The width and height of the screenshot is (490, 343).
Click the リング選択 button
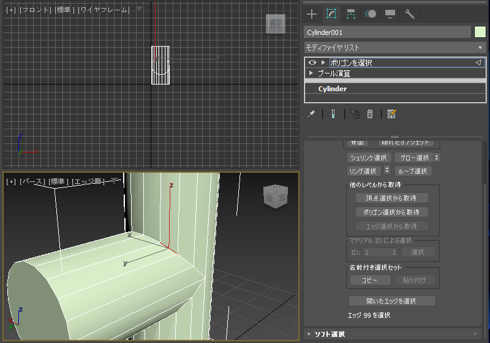(x=364, y=171)
